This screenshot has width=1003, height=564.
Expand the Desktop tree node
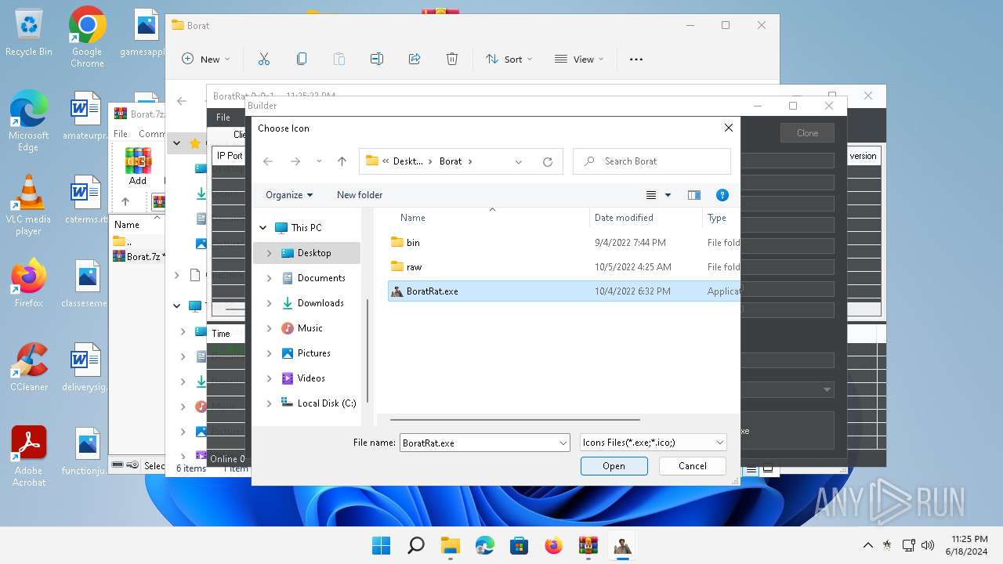coord(269,253)
